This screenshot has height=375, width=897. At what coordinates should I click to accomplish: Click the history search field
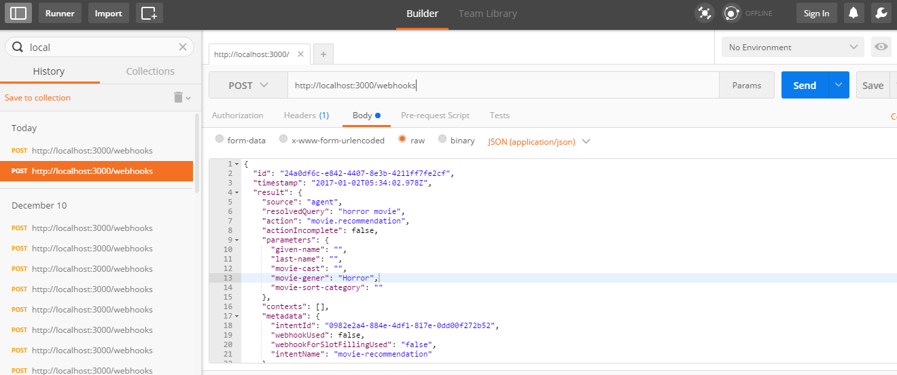click(99, 47)
